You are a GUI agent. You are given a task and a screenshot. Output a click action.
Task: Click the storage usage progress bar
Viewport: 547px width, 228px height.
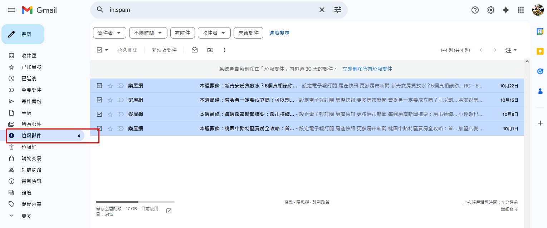click(x=135, y=202)
